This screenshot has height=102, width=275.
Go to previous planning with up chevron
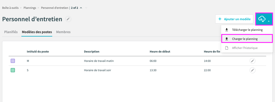click(x=81, y=8)
